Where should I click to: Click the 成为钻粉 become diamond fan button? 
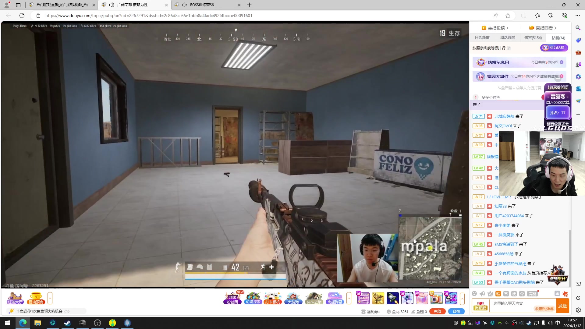point(554,48)
